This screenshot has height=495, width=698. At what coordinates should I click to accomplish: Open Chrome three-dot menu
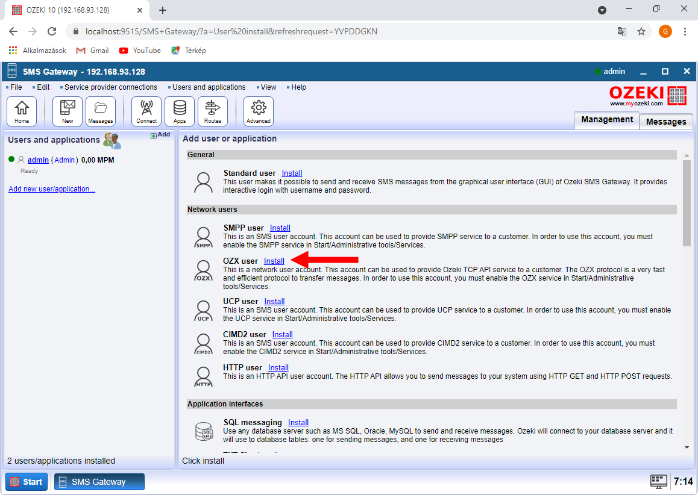tap(685, 31)
